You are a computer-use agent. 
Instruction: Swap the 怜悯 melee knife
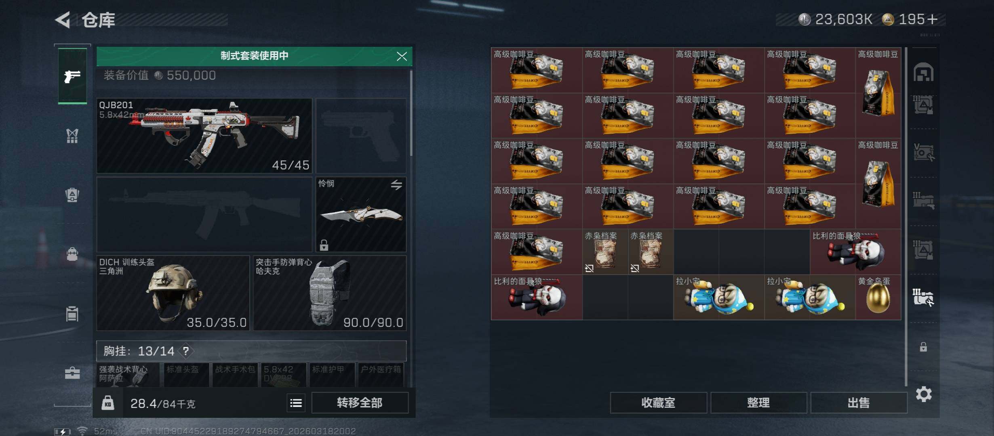coord(396,185)
